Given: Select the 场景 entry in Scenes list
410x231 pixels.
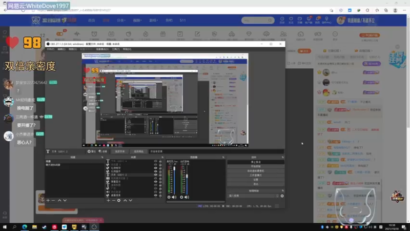Looking at the screenshot, I should tap(74, 161).
